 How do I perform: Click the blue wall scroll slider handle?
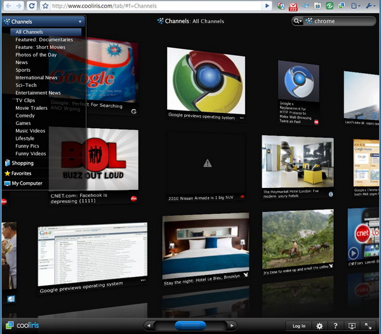point(190,326)
